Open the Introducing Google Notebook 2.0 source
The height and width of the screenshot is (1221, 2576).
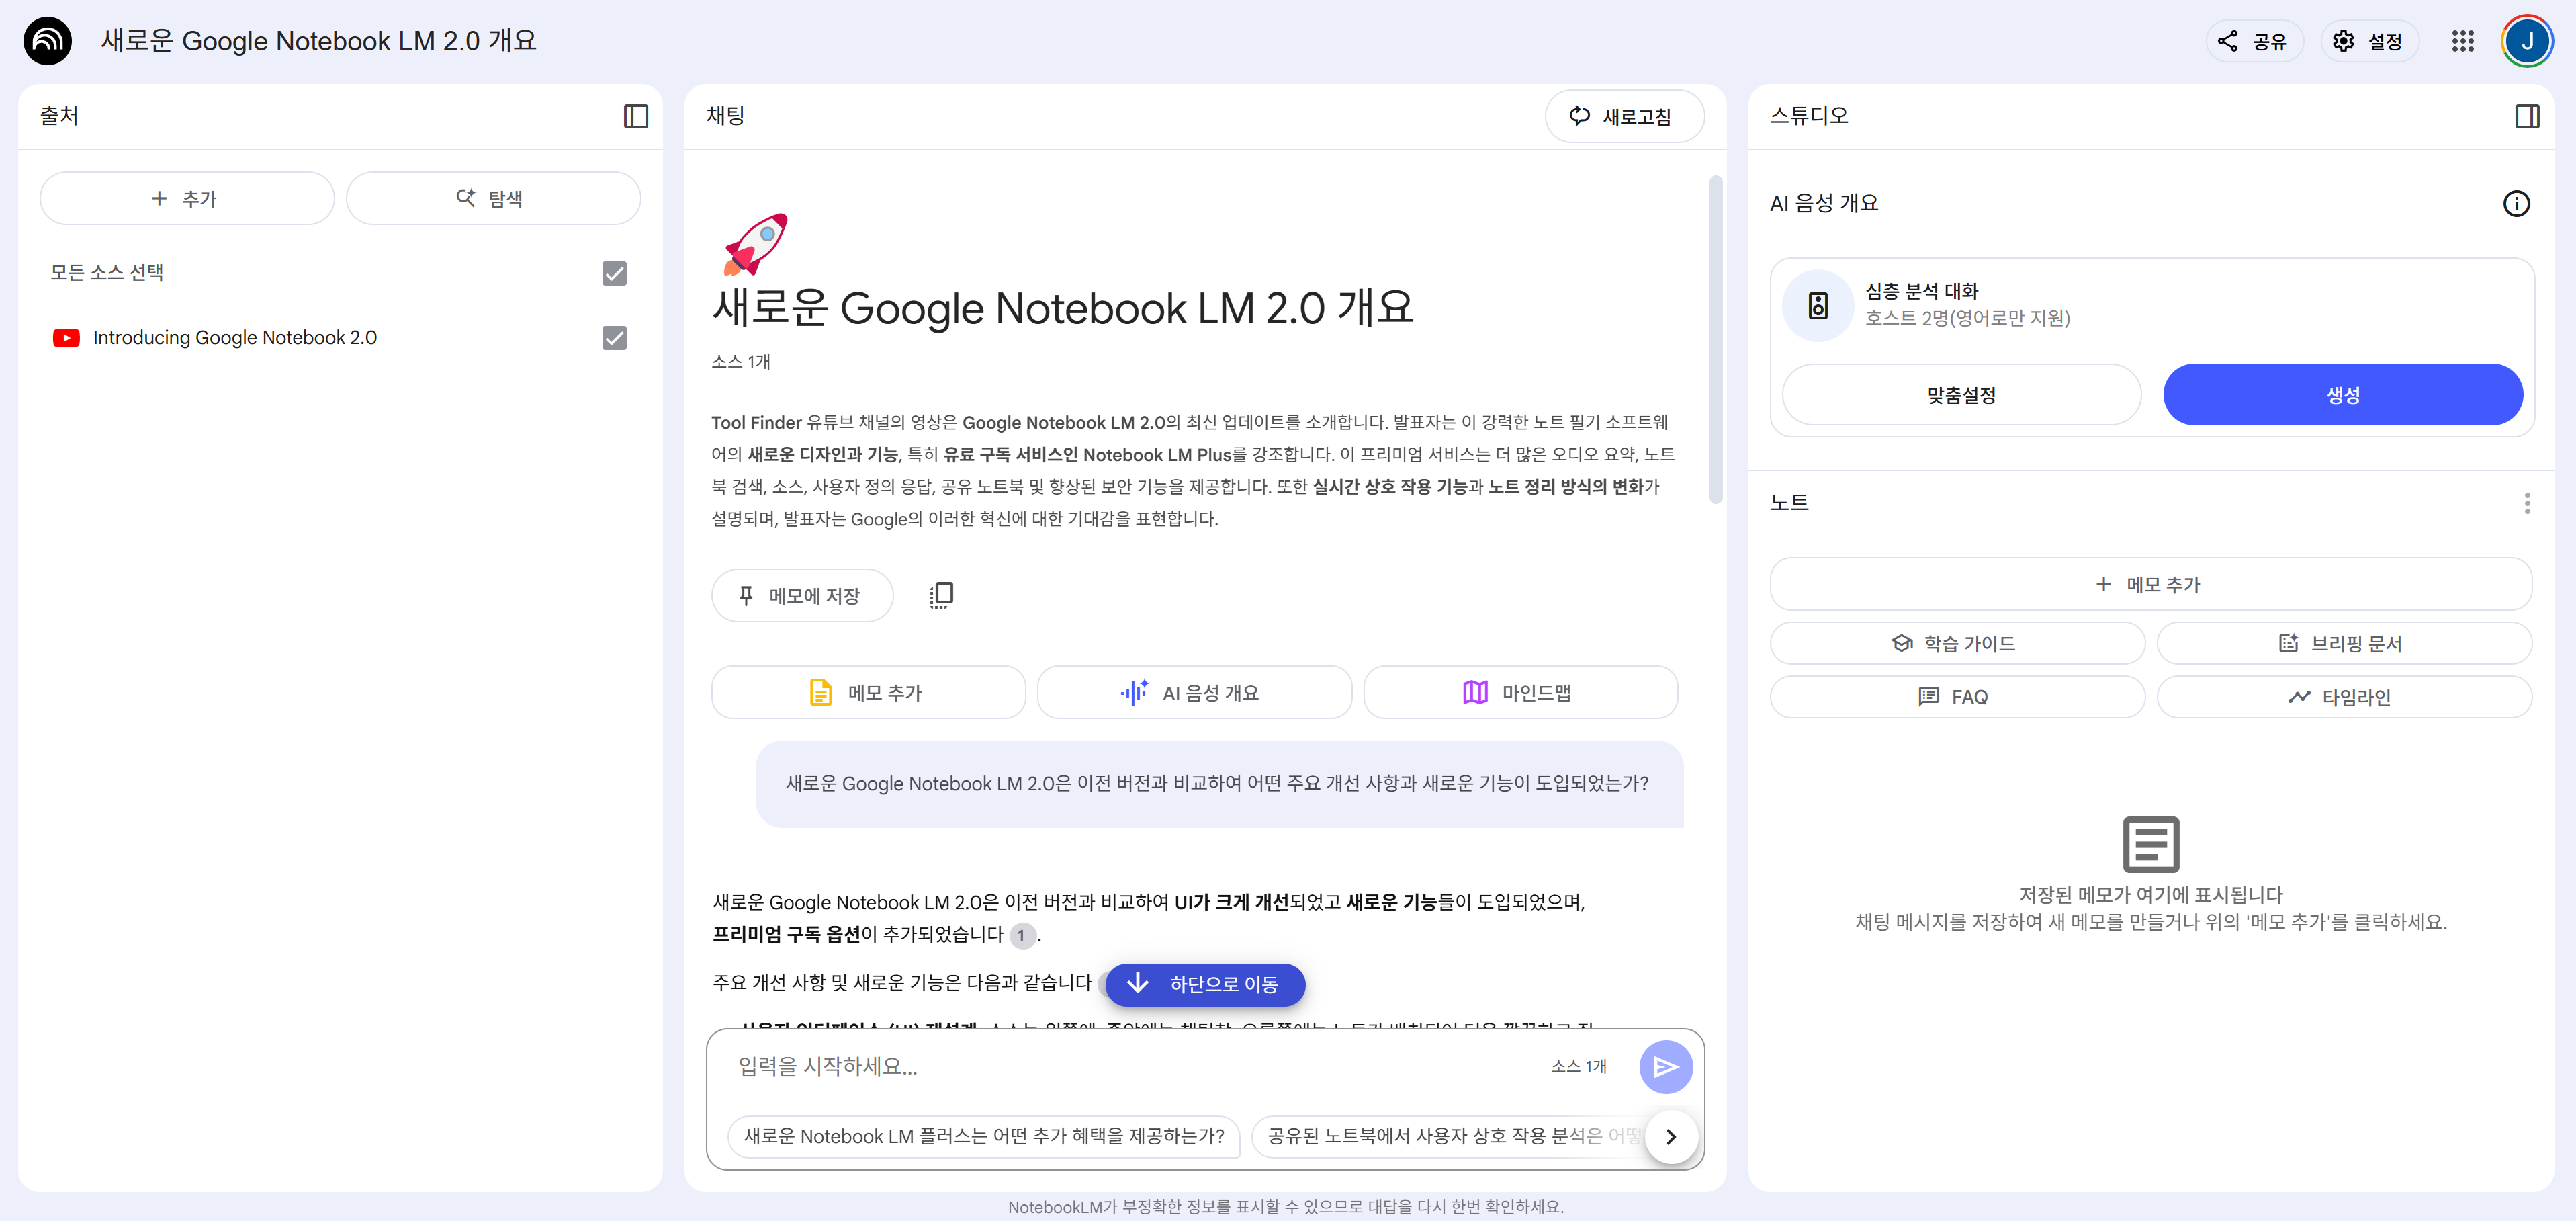tap(235, 338)
